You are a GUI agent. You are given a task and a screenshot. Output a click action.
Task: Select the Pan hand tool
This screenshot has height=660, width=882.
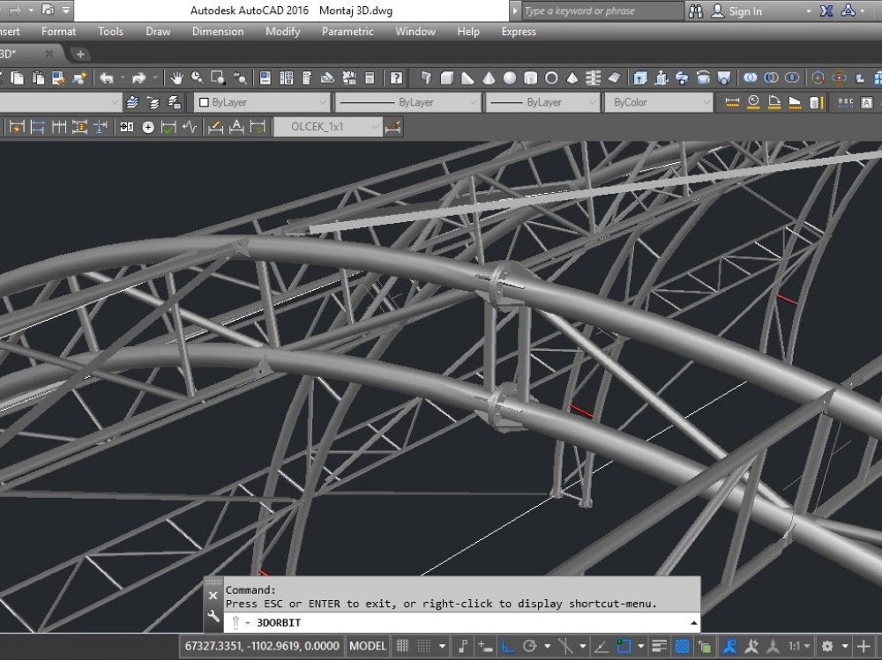pos(176,78)
